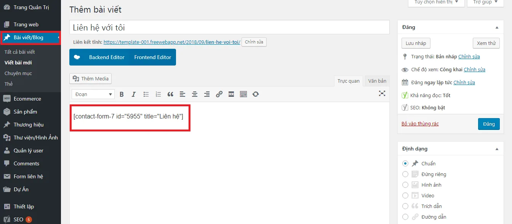Insert or edit a link
The height and width of the screenshot is (224, 512).
[x=219, y=94]
